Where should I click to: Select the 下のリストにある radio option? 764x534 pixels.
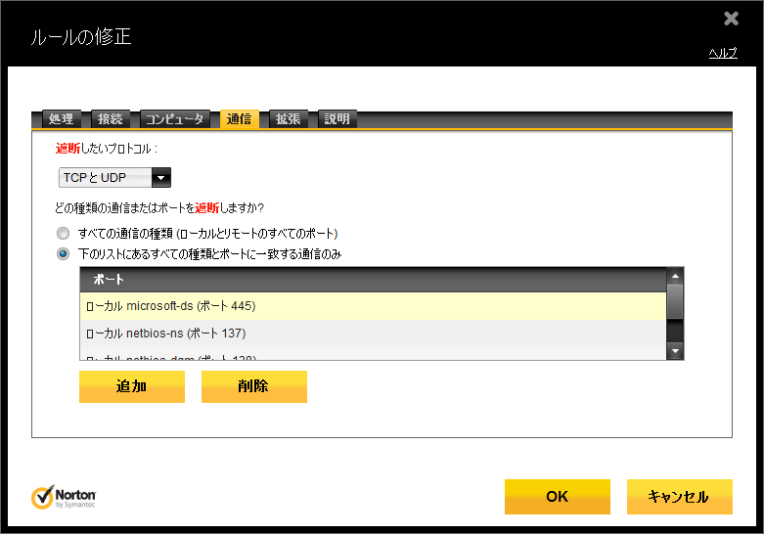[64, 253]
